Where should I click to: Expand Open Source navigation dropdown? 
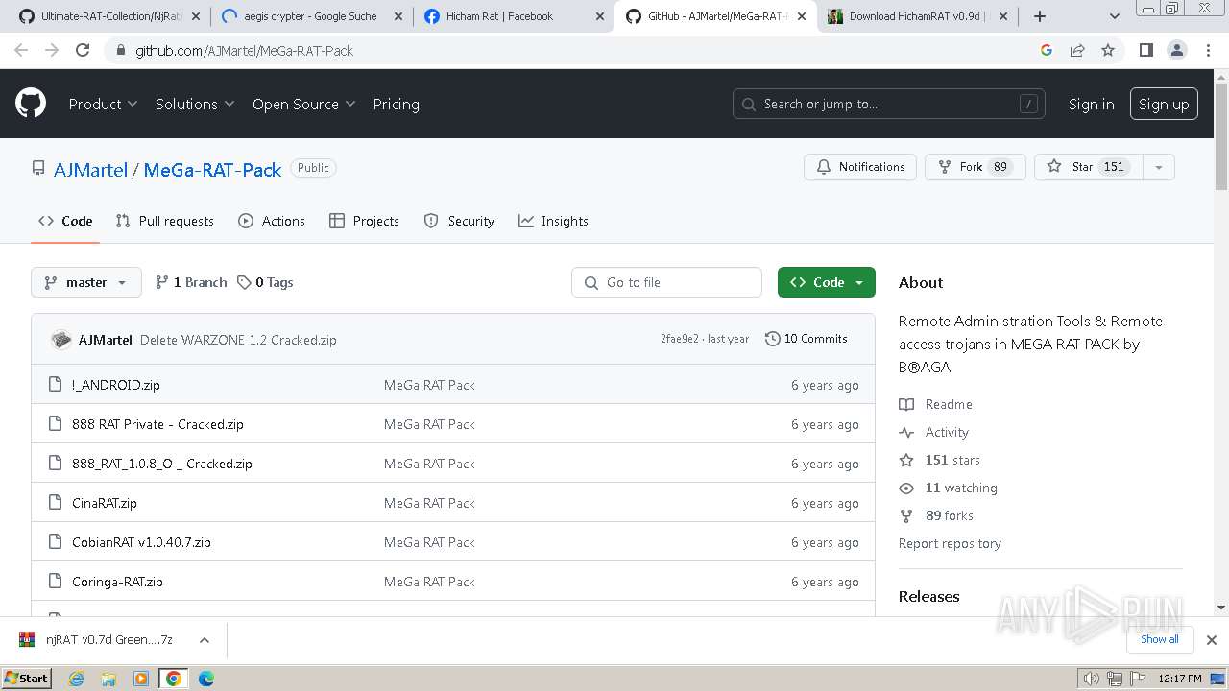(303, 104)
